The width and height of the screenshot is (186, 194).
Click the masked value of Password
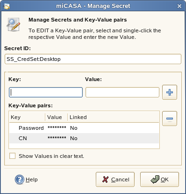click(x=57, y=127)
